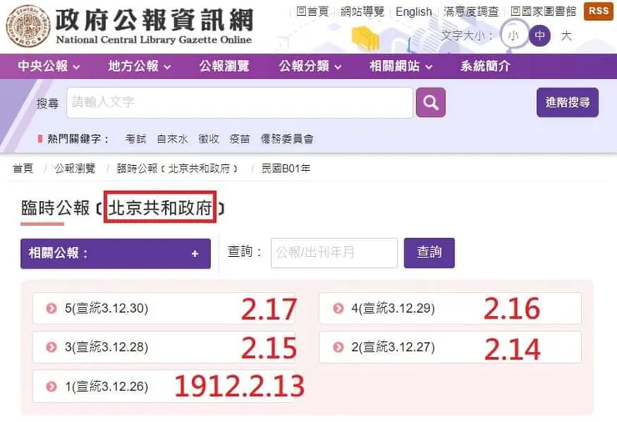Viewport: 617px width, 422px height.
Task: Expand 相關公報 with the plus icon
Action: coord(195,254)
